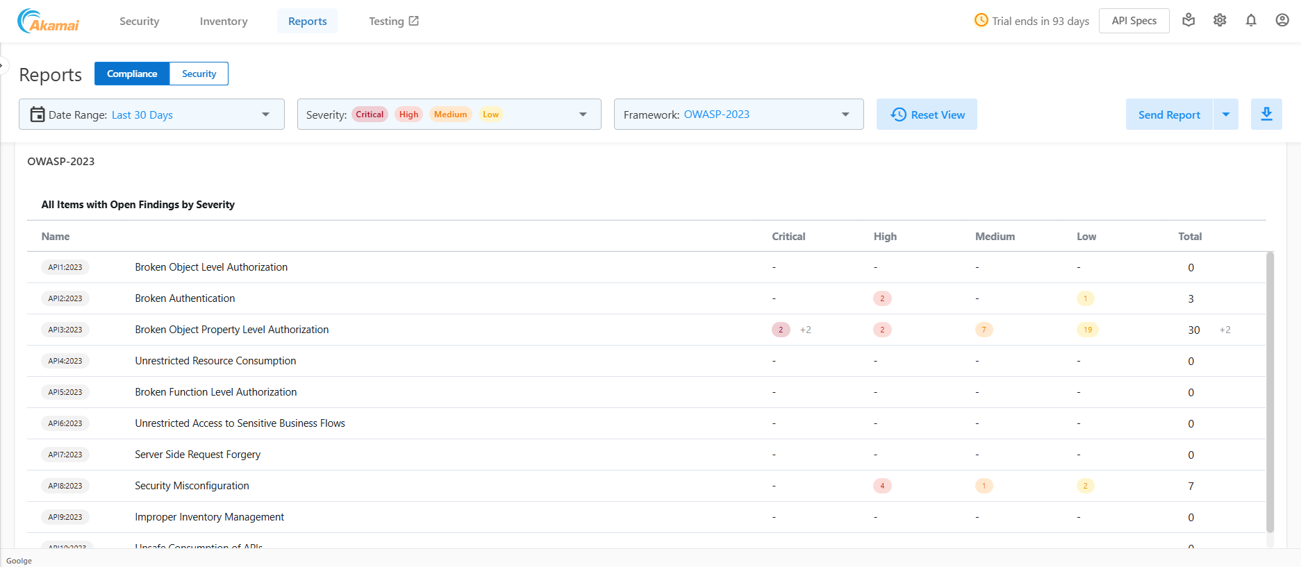Expand the Date Range dropdown

pos(265,115)
